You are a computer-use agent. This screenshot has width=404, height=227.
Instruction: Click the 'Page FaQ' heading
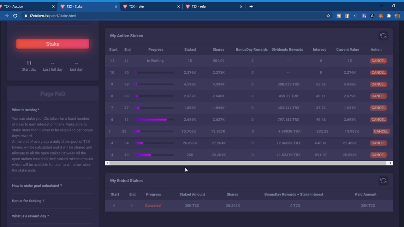pyautogui.click(x=53, y=94)
